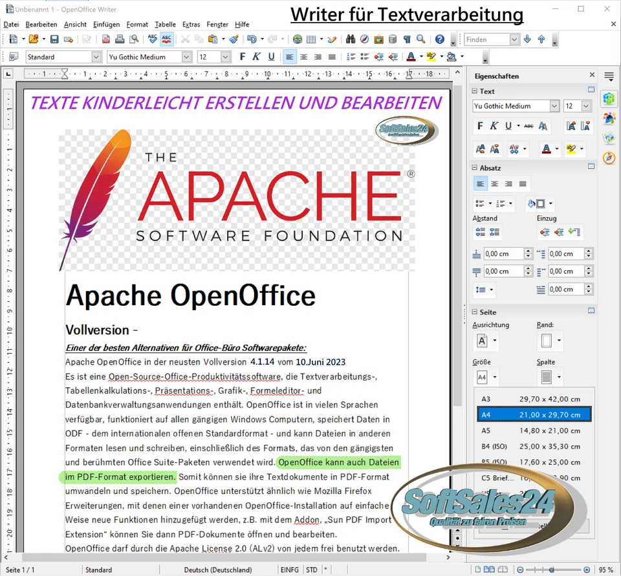Toggle underline formatting in the sidebar

pyautogui.click(x=508, y=125)
